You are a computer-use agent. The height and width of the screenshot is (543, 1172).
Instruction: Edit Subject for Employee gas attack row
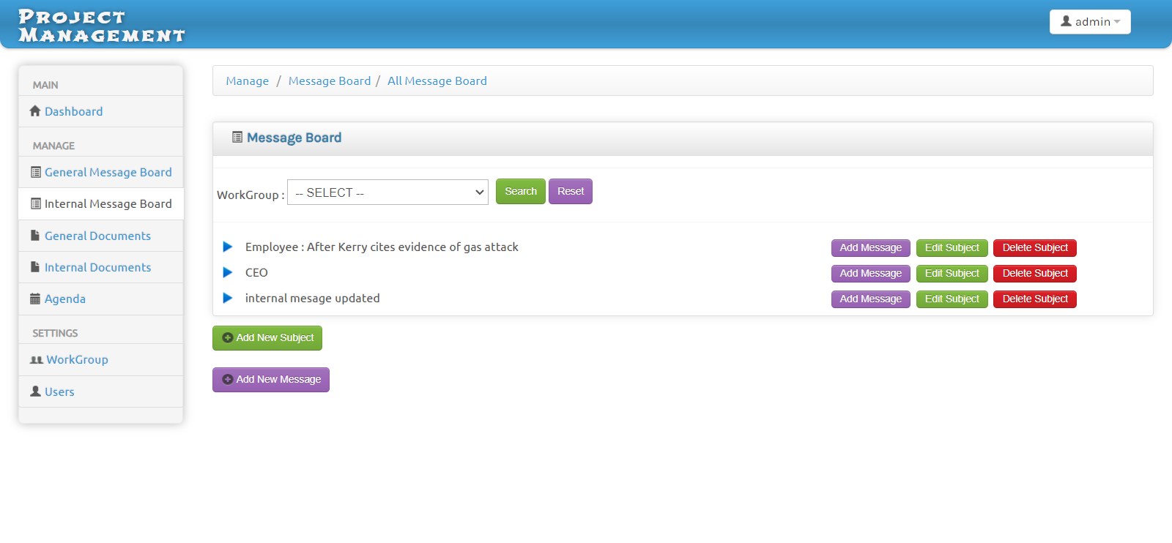(x=952, y=248)
